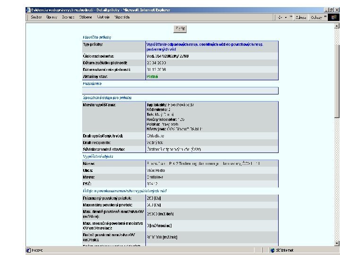Open the blue Typ prílohy link
Screen dimensions: 340x255
point(204,47)
